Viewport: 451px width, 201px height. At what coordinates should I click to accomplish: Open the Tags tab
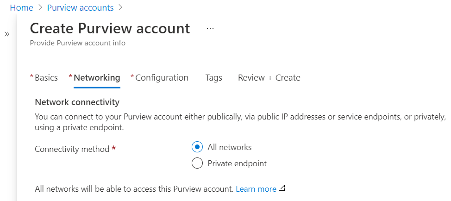tap(213, 78)
